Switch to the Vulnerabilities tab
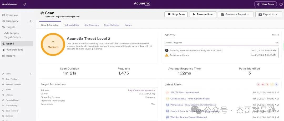Image resolution: width=284 pixels, height=121 pixels. tap(72, 25)
